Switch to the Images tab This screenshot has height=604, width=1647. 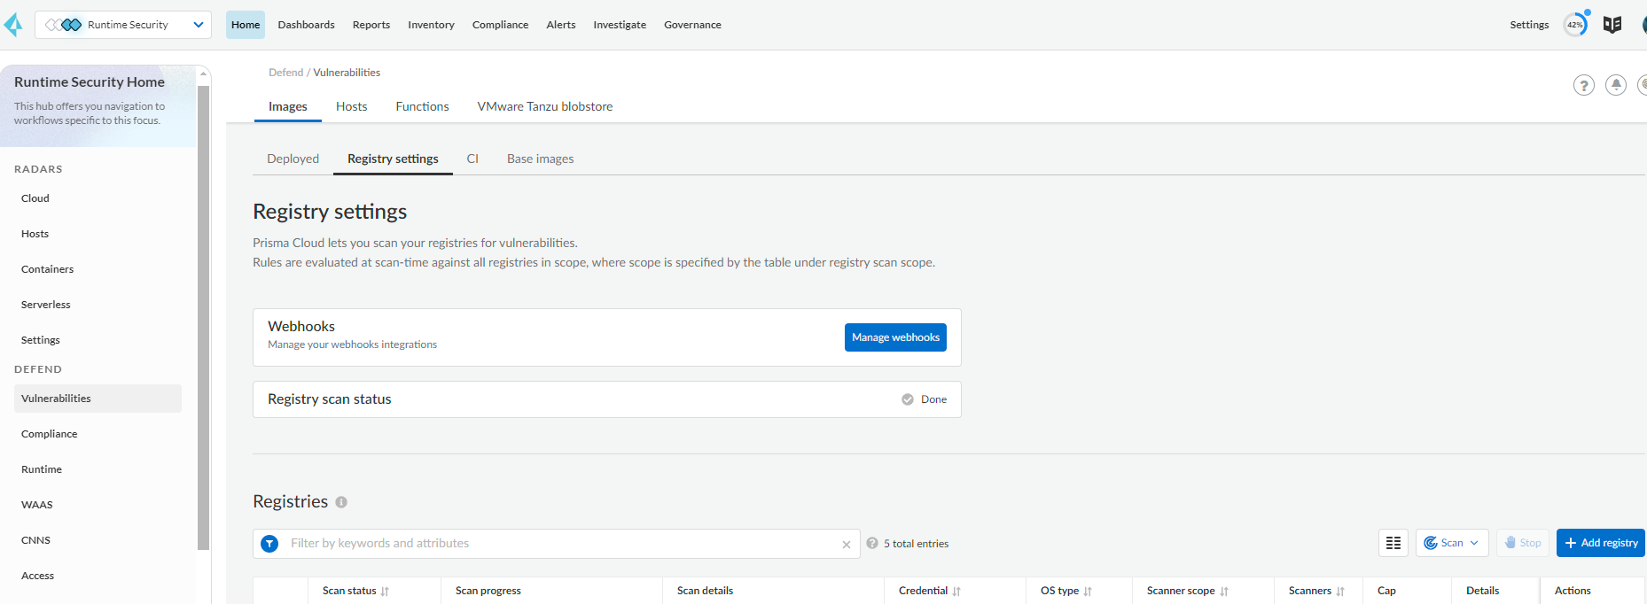288,106
